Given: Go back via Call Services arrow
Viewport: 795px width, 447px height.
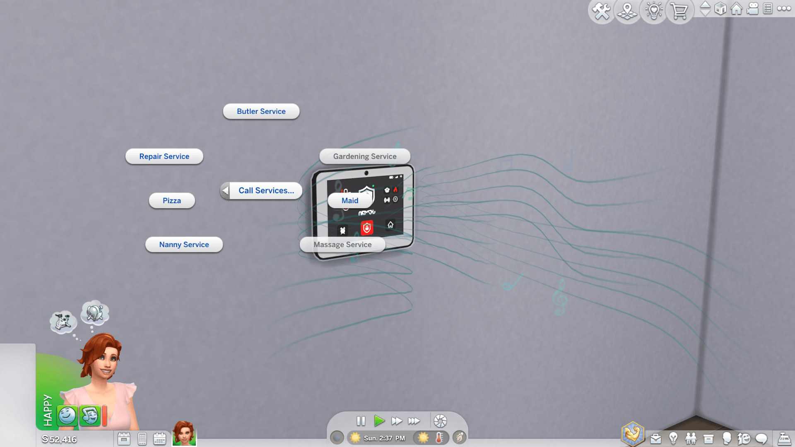Looking at the screenshot, I should pyautogui.click(x=225, y=191).
